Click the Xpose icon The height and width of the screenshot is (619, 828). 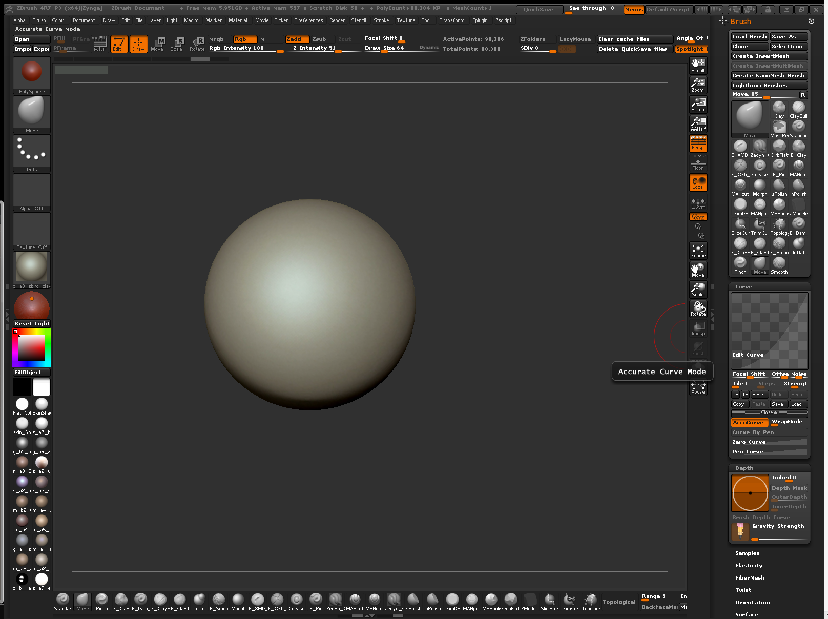pyautogui.click(x=698, y=388)
